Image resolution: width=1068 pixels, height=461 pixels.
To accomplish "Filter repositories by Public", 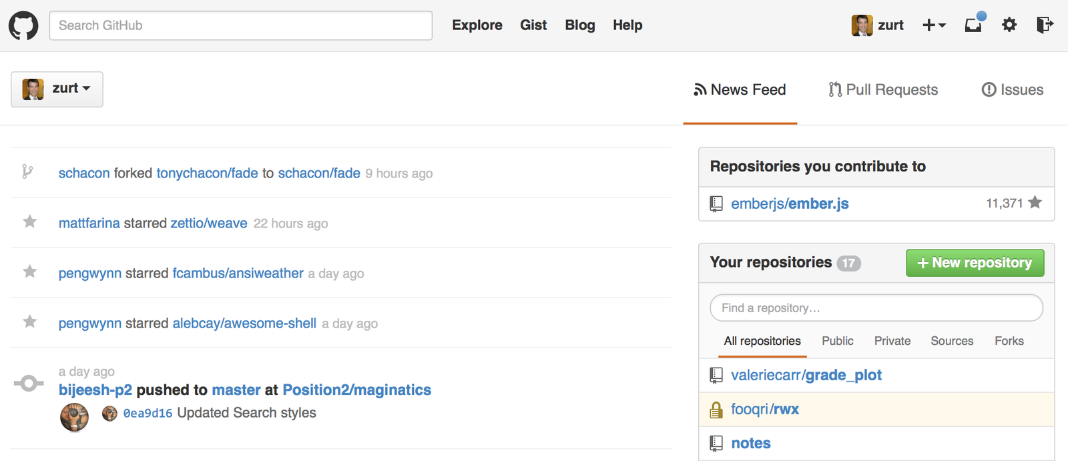I will coord(838,342).
